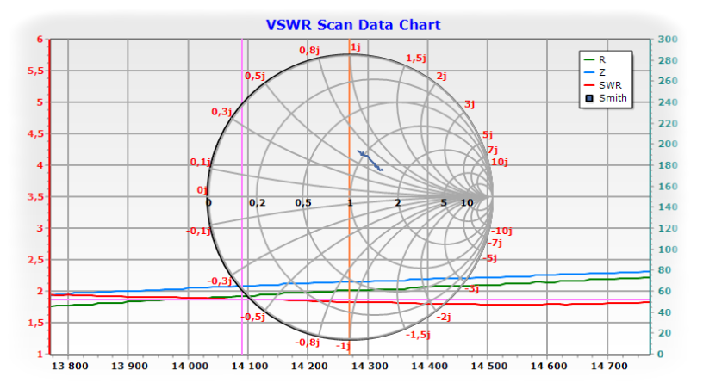
Task: Click the 14 200 frequency axis label
Action: click(309, 366)
